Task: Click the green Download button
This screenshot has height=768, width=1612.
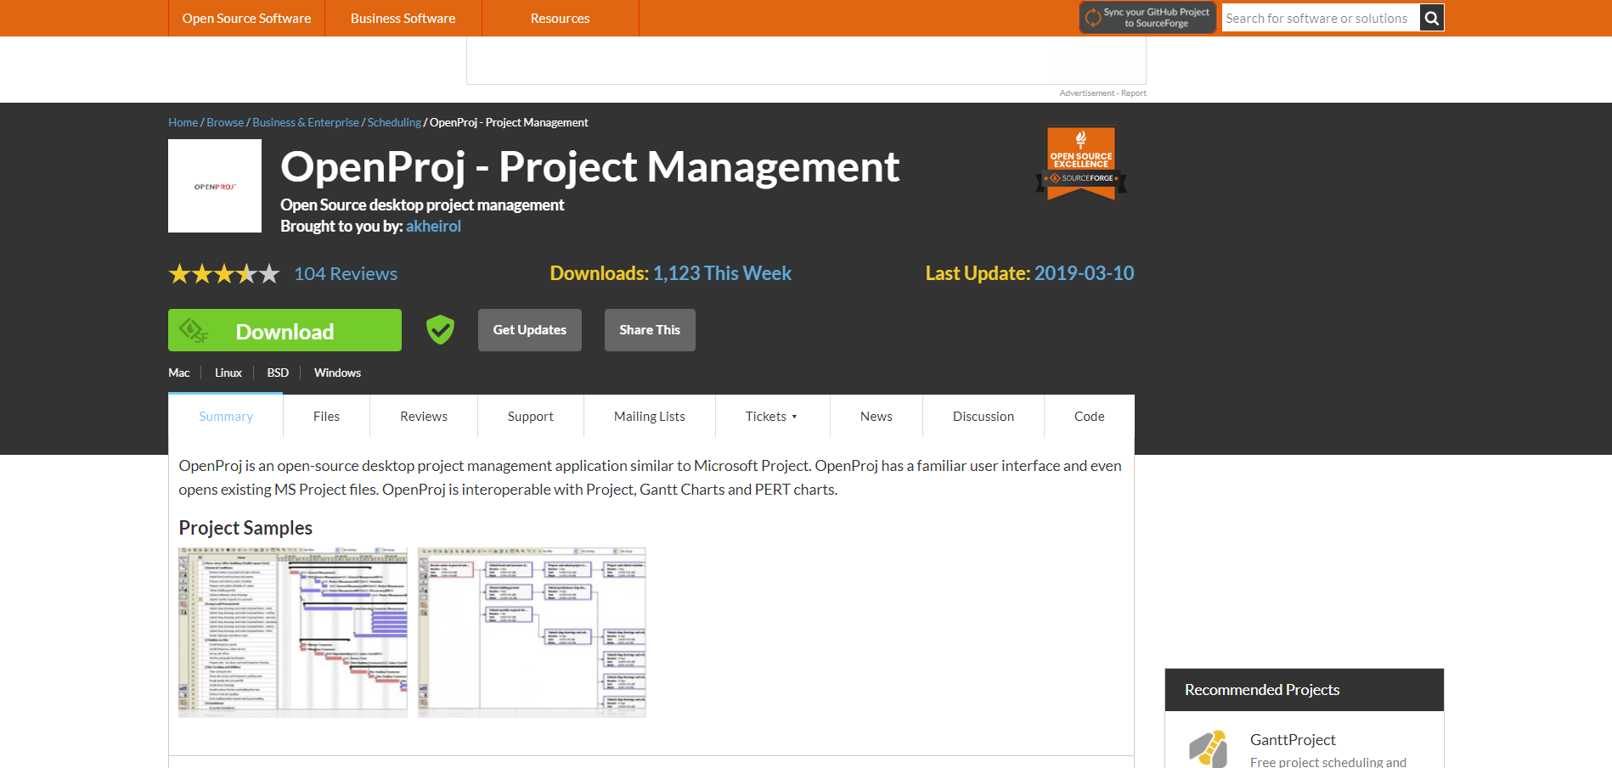Action: click(x=285, y=330)
